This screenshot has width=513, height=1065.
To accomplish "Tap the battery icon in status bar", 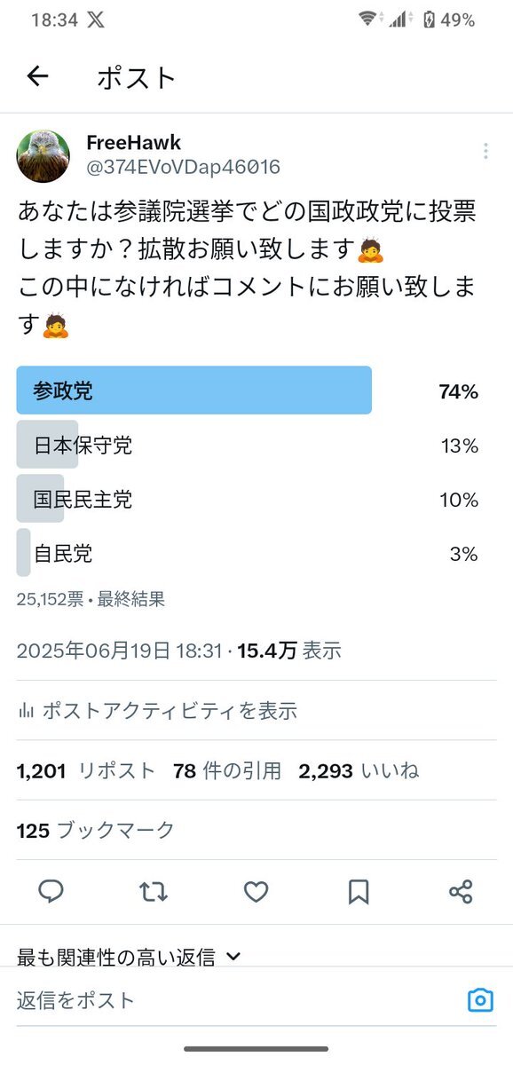I will click(430, 20).
